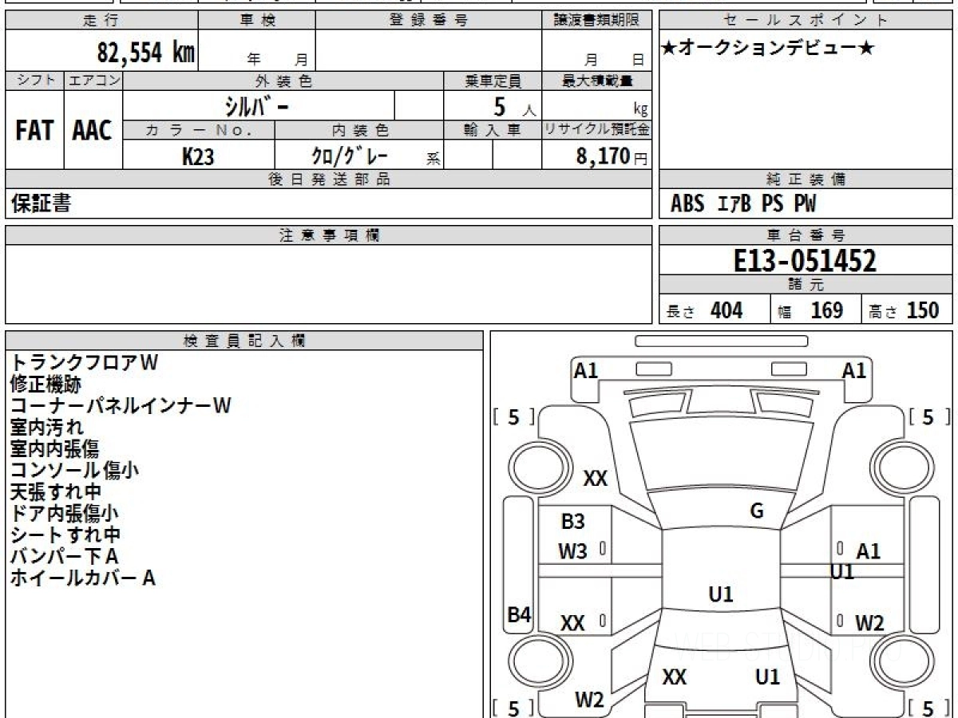Click the 保証書 entry under deferred parts
This screenshot has height=718, width=958.
tap(41, 204)
